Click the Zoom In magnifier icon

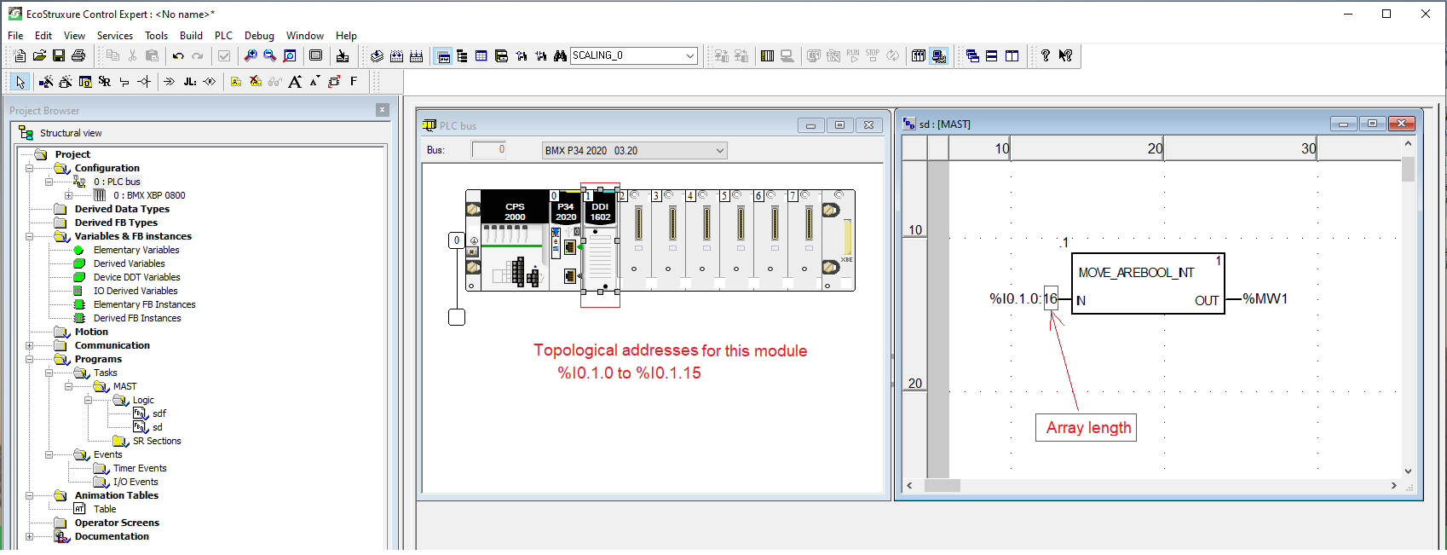click(x=250, y=55)
